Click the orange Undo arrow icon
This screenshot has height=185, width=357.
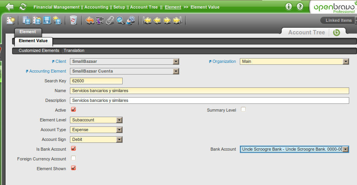click(90, 20)
